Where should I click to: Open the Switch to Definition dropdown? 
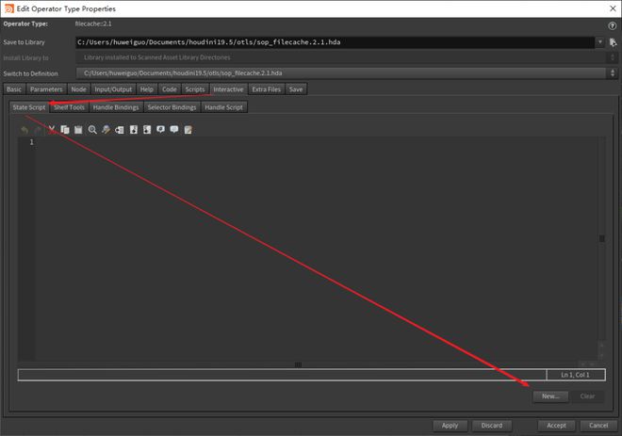(x=613, y=73)
